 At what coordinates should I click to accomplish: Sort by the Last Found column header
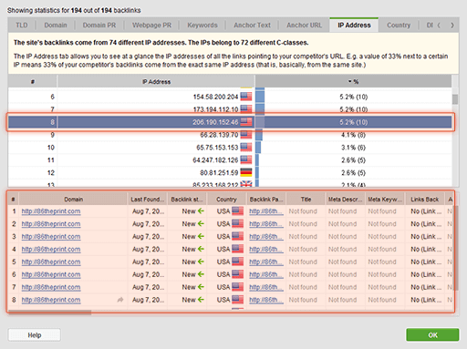(x=147, y=200)
